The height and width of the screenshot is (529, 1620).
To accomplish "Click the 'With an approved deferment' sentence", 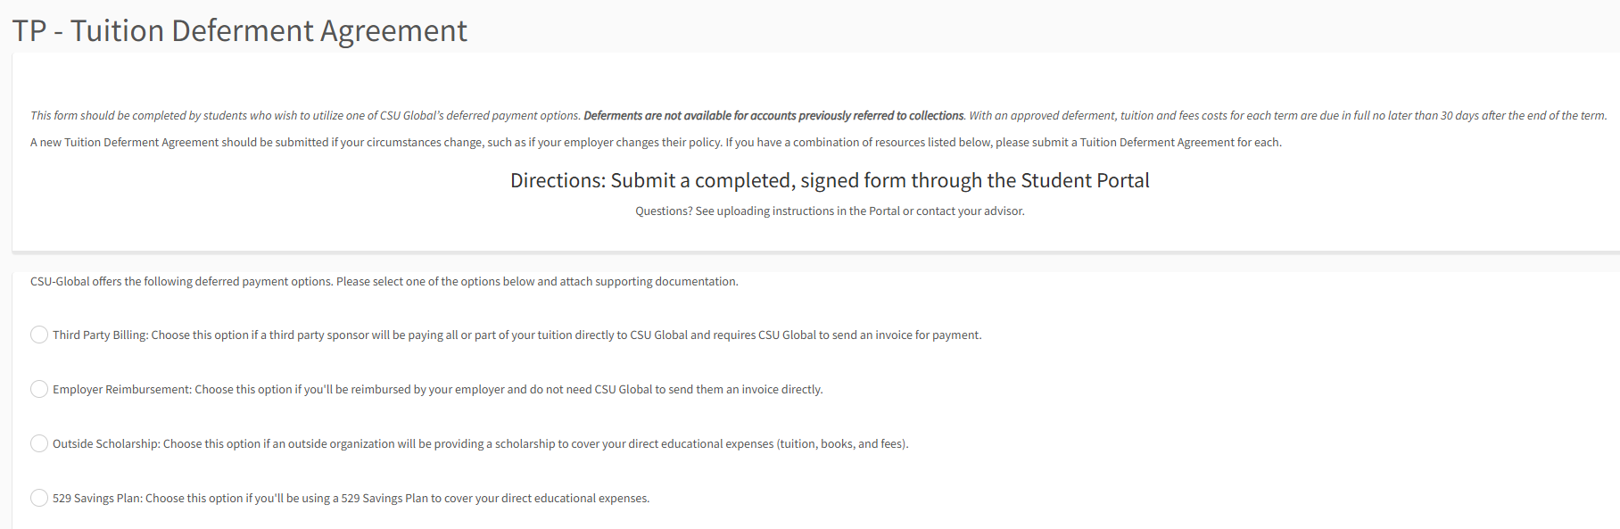I will click(x=1287, y=116).
